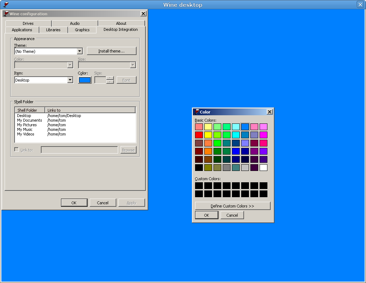
Task: Enable the 'Link to' checkbox
Action: click(17, 149)
